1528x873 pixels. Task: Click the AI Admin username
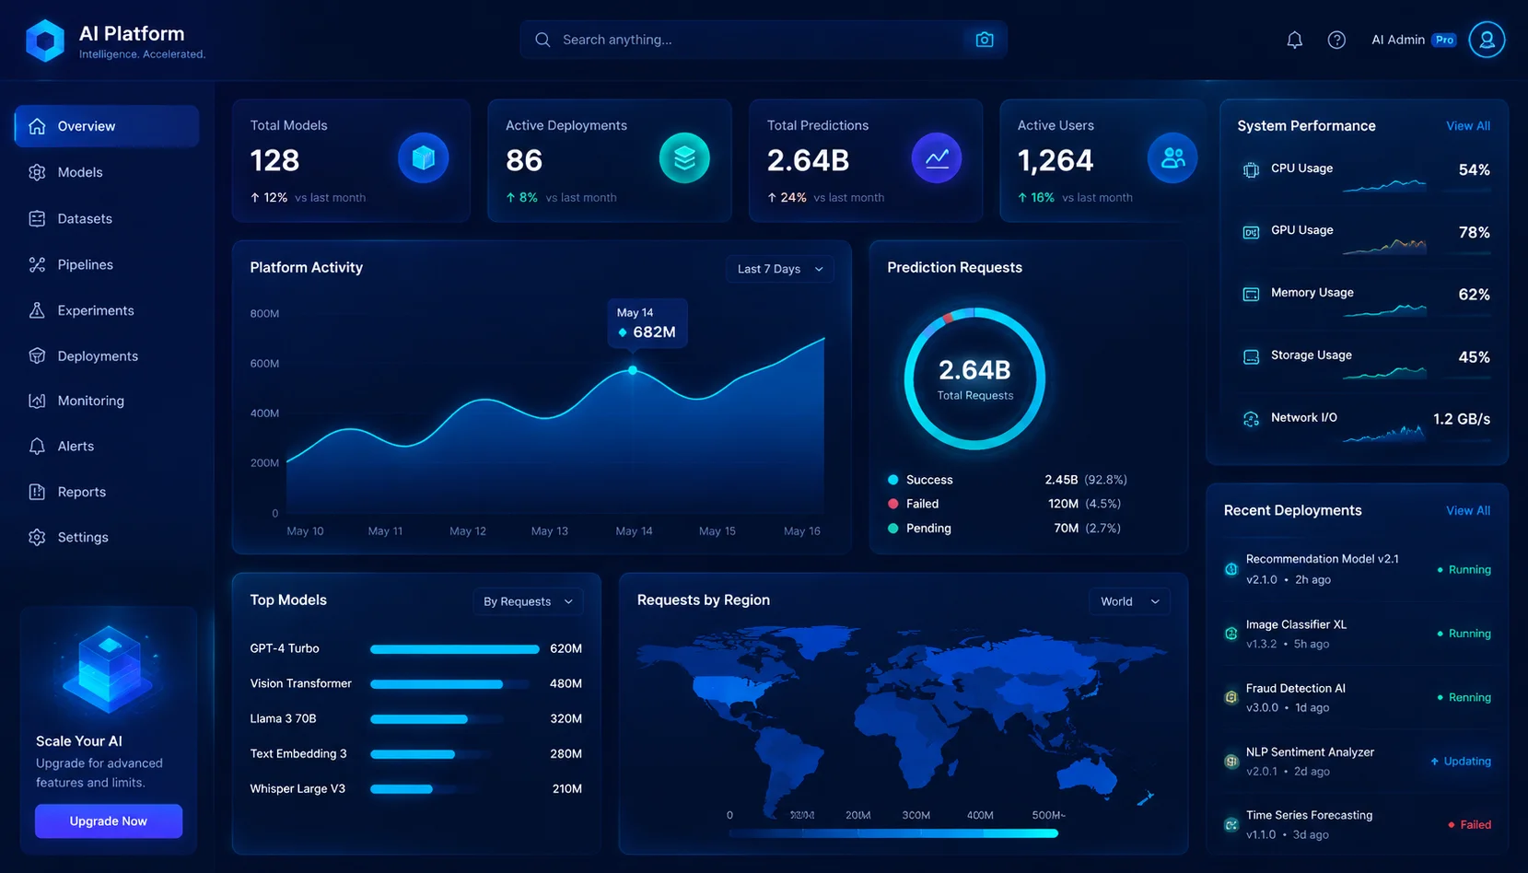point(1398,40)
